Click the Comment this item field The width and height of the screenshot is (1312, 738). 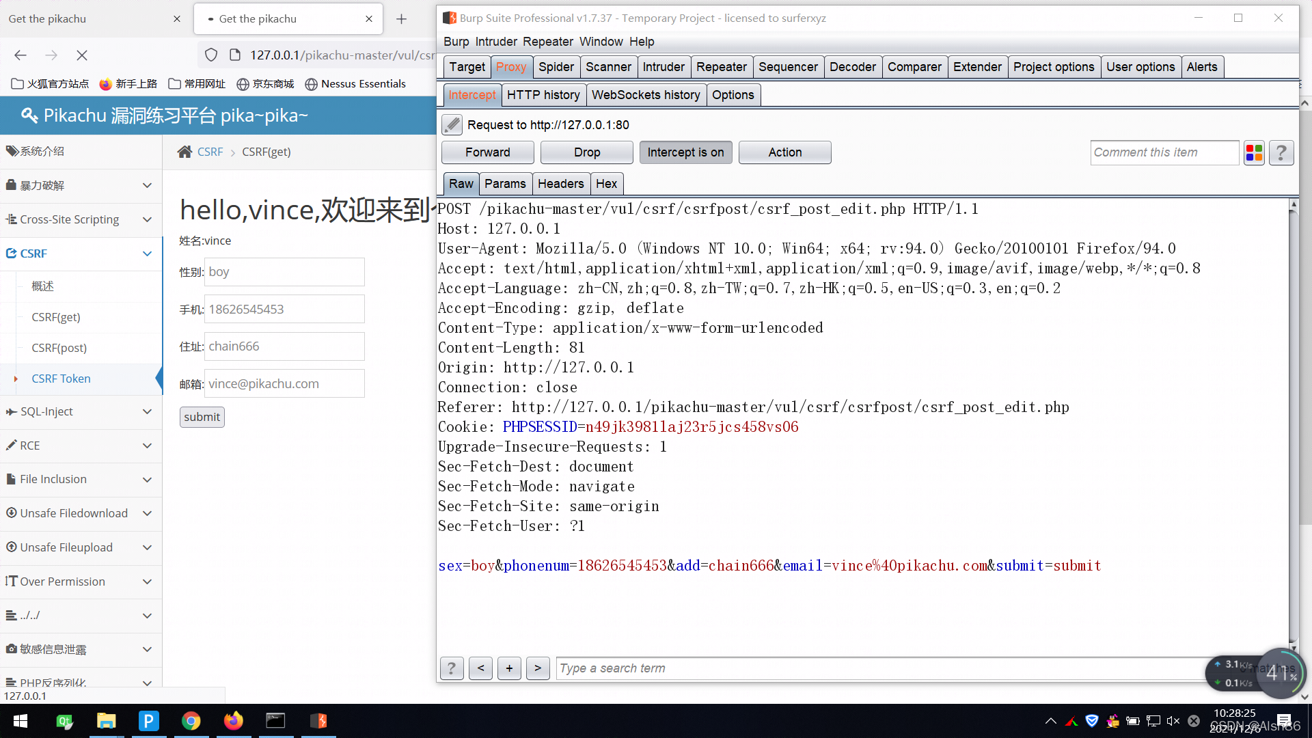point(1164,152)
